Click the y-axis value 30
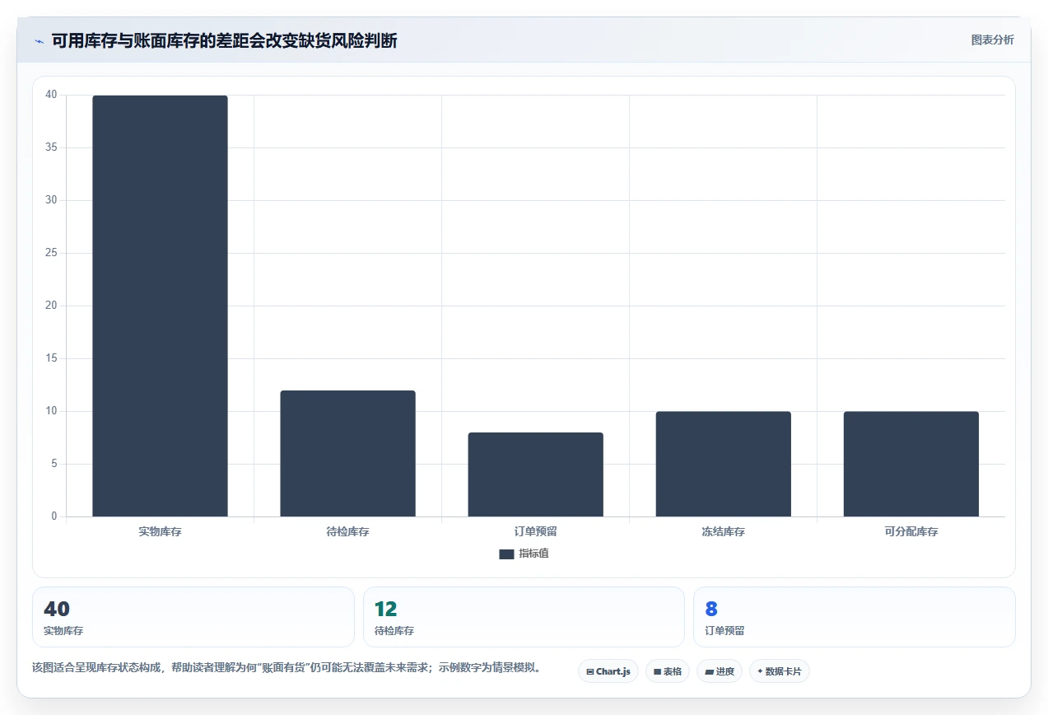Screen dimensions: 1048x715 51,200
